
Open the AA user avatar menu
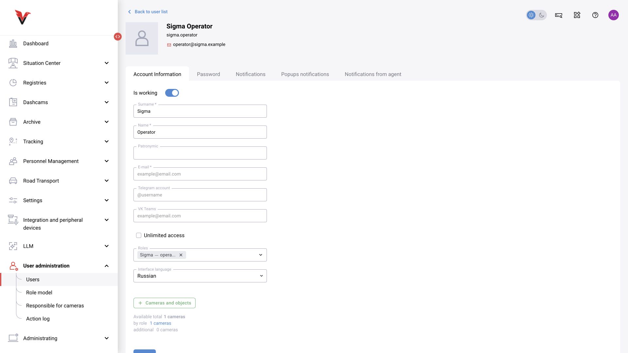614,15
